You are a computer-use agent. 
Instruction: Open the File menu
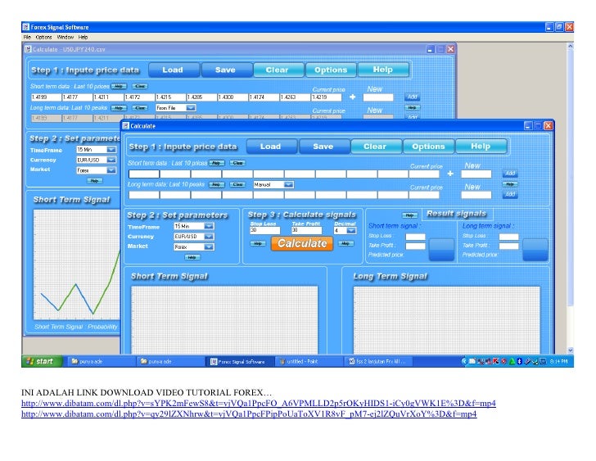pyautogui.click(x=26, y=37)
